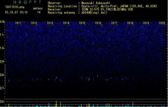Click the 1818 time marker
Viewport: 168px width, 107px height.
pyautogui.click(x=130, y=23)
